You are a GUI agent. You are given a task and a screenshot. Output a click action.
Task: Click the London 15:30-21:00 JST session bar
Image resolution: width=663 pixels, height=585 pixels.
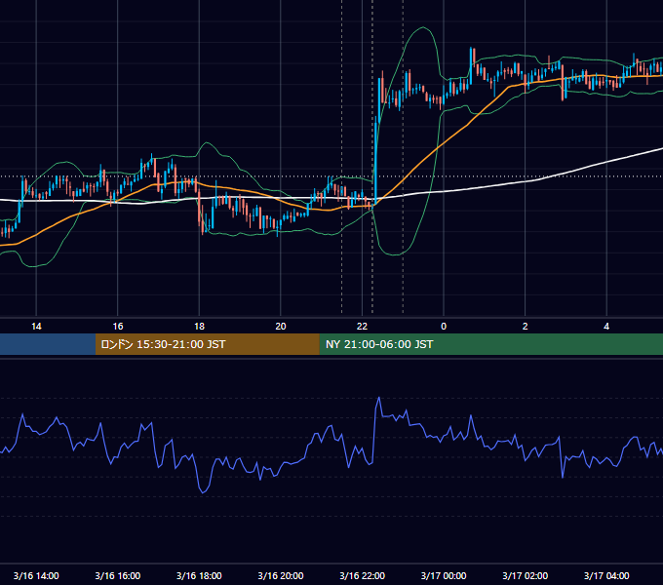coord(207,344)
